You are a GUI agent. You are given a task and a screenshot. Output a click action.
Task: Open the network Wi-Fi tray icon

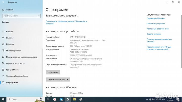pos(156,99)
